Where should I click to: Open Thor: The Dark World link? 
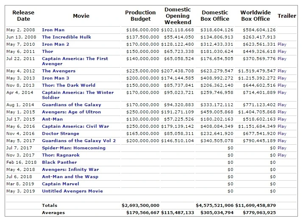(69, 85)
